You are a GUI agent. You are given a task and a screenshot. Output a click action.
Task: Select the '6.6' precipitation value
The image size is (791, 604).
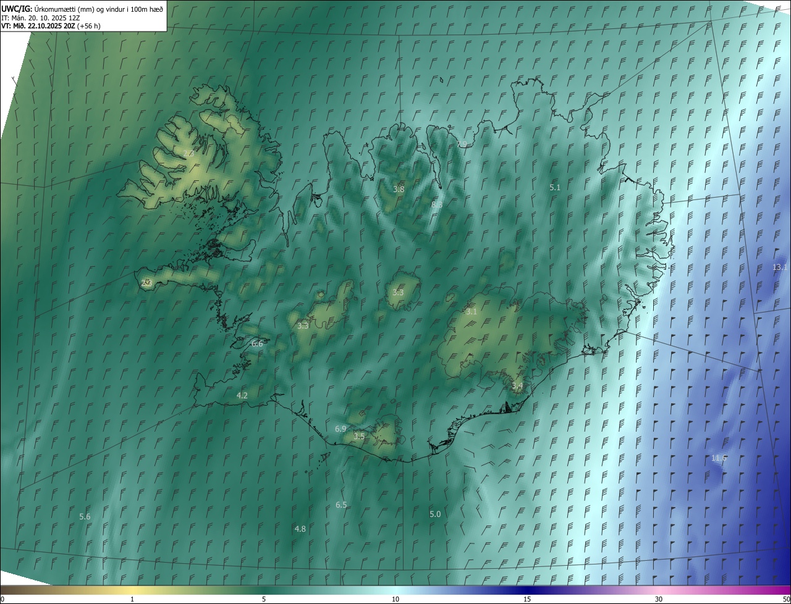(257, 343)
